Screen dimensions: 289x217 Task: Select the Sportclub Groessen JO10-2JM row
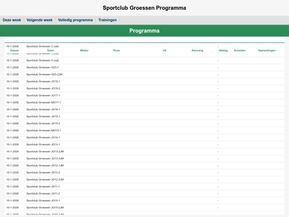144,207
